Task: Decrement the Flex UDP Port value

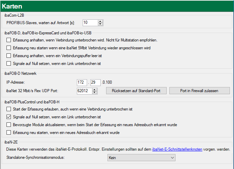Action: (95, 92)
